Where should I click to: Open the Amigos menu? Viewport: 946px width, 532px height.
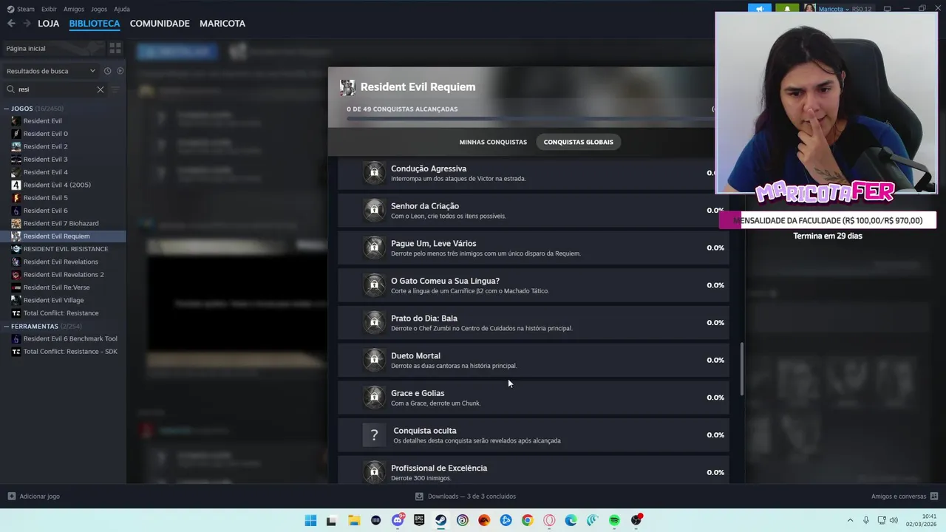point(74,9)
